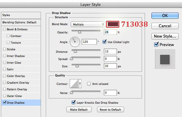Click the Spread value field
Image resolution: width=182 pixels, height=117 pixels.
point(110,59)
